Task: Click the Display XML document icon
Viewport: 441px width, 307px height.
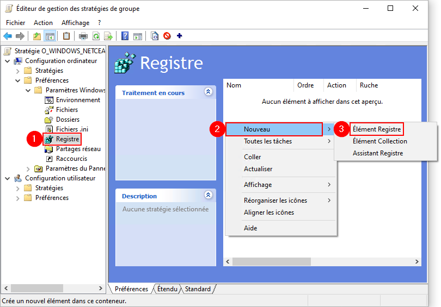Action: tap(155, 36)
